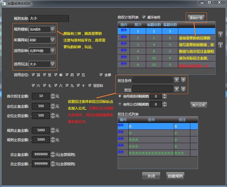Screen dimensions: 227x187
Task: Click 小 button in 投注 row
Action: pos(183,89)
